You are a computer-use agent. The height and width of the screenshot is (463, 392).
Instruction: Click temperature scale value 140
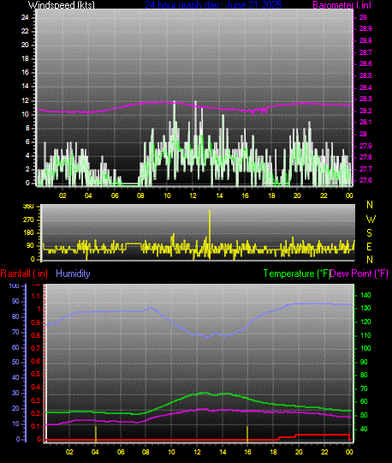[x=365, y=295]
